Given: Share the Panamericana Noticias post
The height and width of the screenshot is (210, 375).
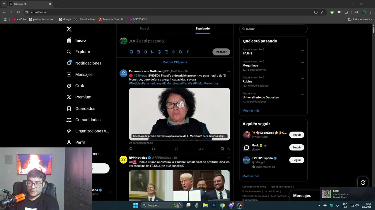Looking at the screenshot, I should pyautogui.click(x=228, y=149).
